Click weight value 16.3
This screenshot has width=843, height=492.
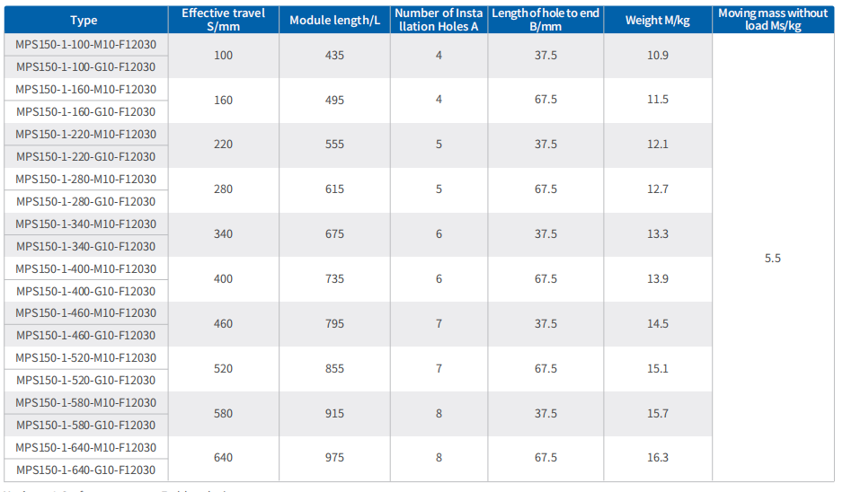658,458
